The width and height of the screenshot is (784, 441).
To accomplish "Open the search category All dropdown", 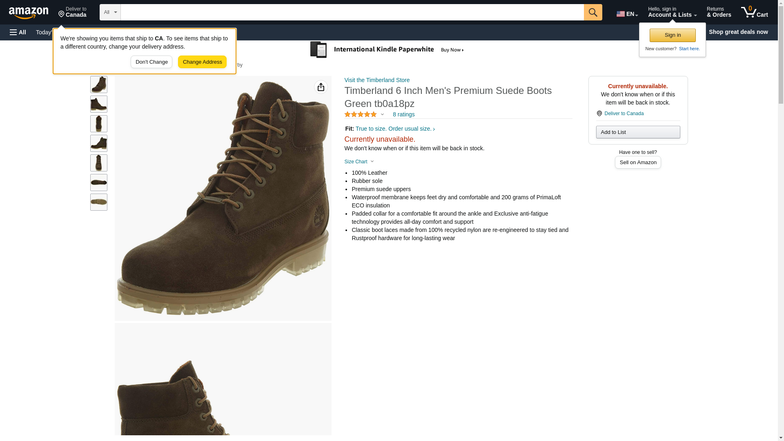I will pos(110,12).
